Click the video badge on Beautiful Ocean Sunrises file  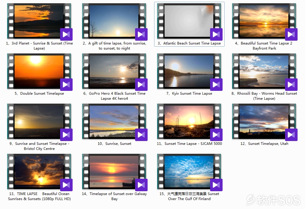click(66, 185)
